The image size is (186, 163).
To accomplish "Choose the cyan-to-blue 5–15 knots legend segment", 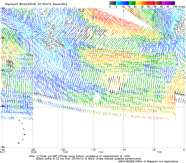I will [x=122, y=3].
